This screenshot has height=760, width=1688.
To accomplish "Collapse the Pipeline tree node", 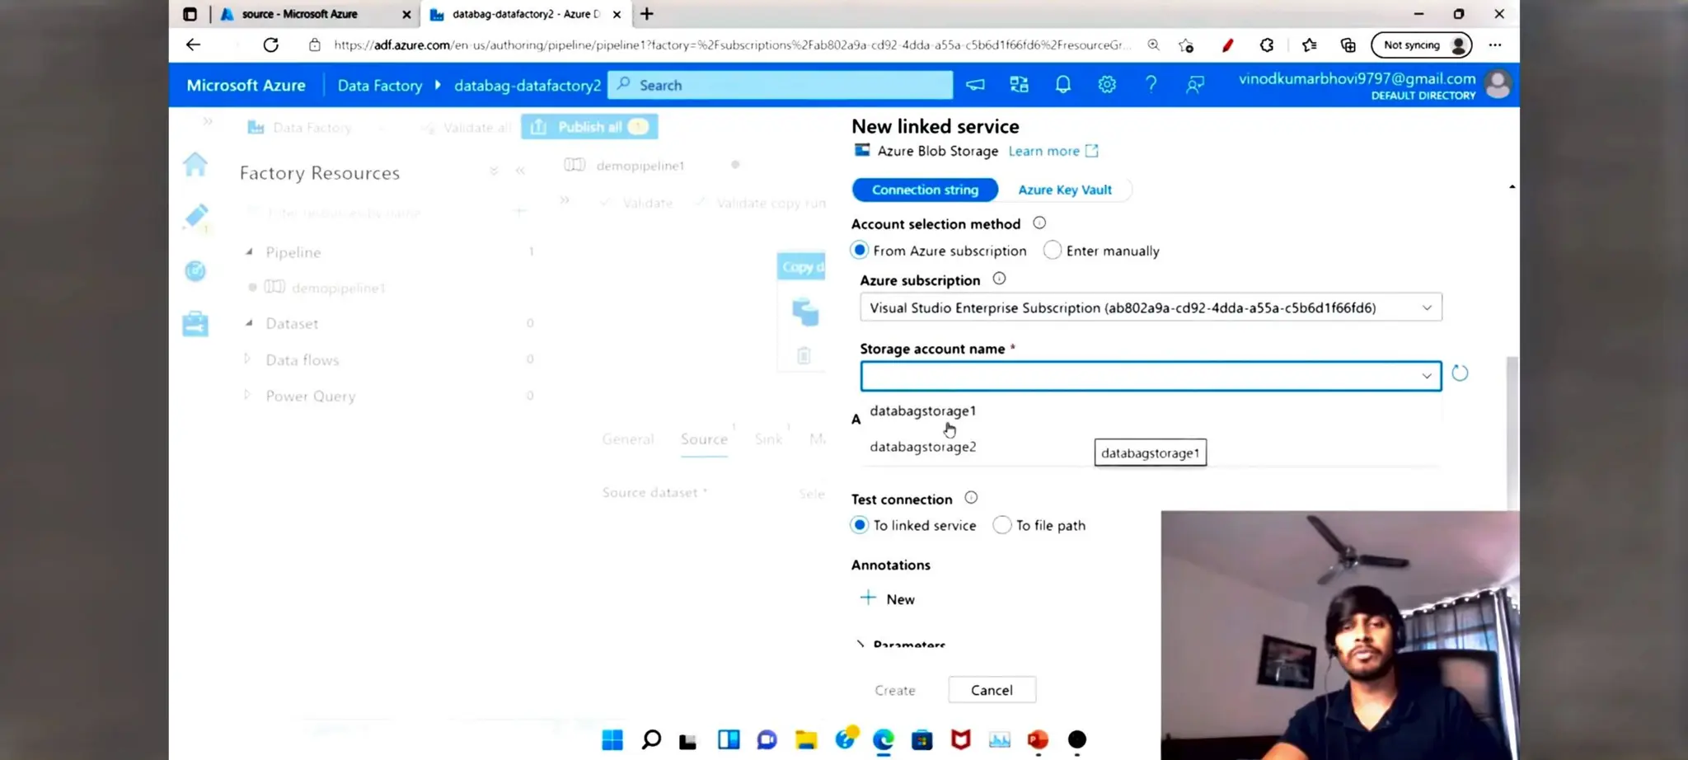I will [249, 251].
